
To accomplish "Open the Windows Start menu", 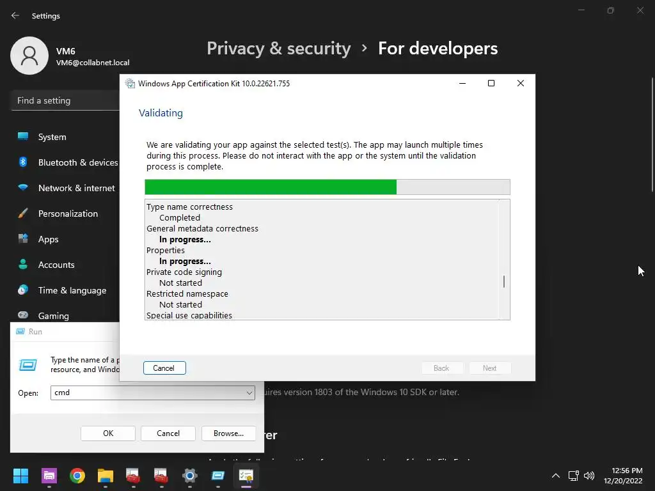I will (20, 476).
